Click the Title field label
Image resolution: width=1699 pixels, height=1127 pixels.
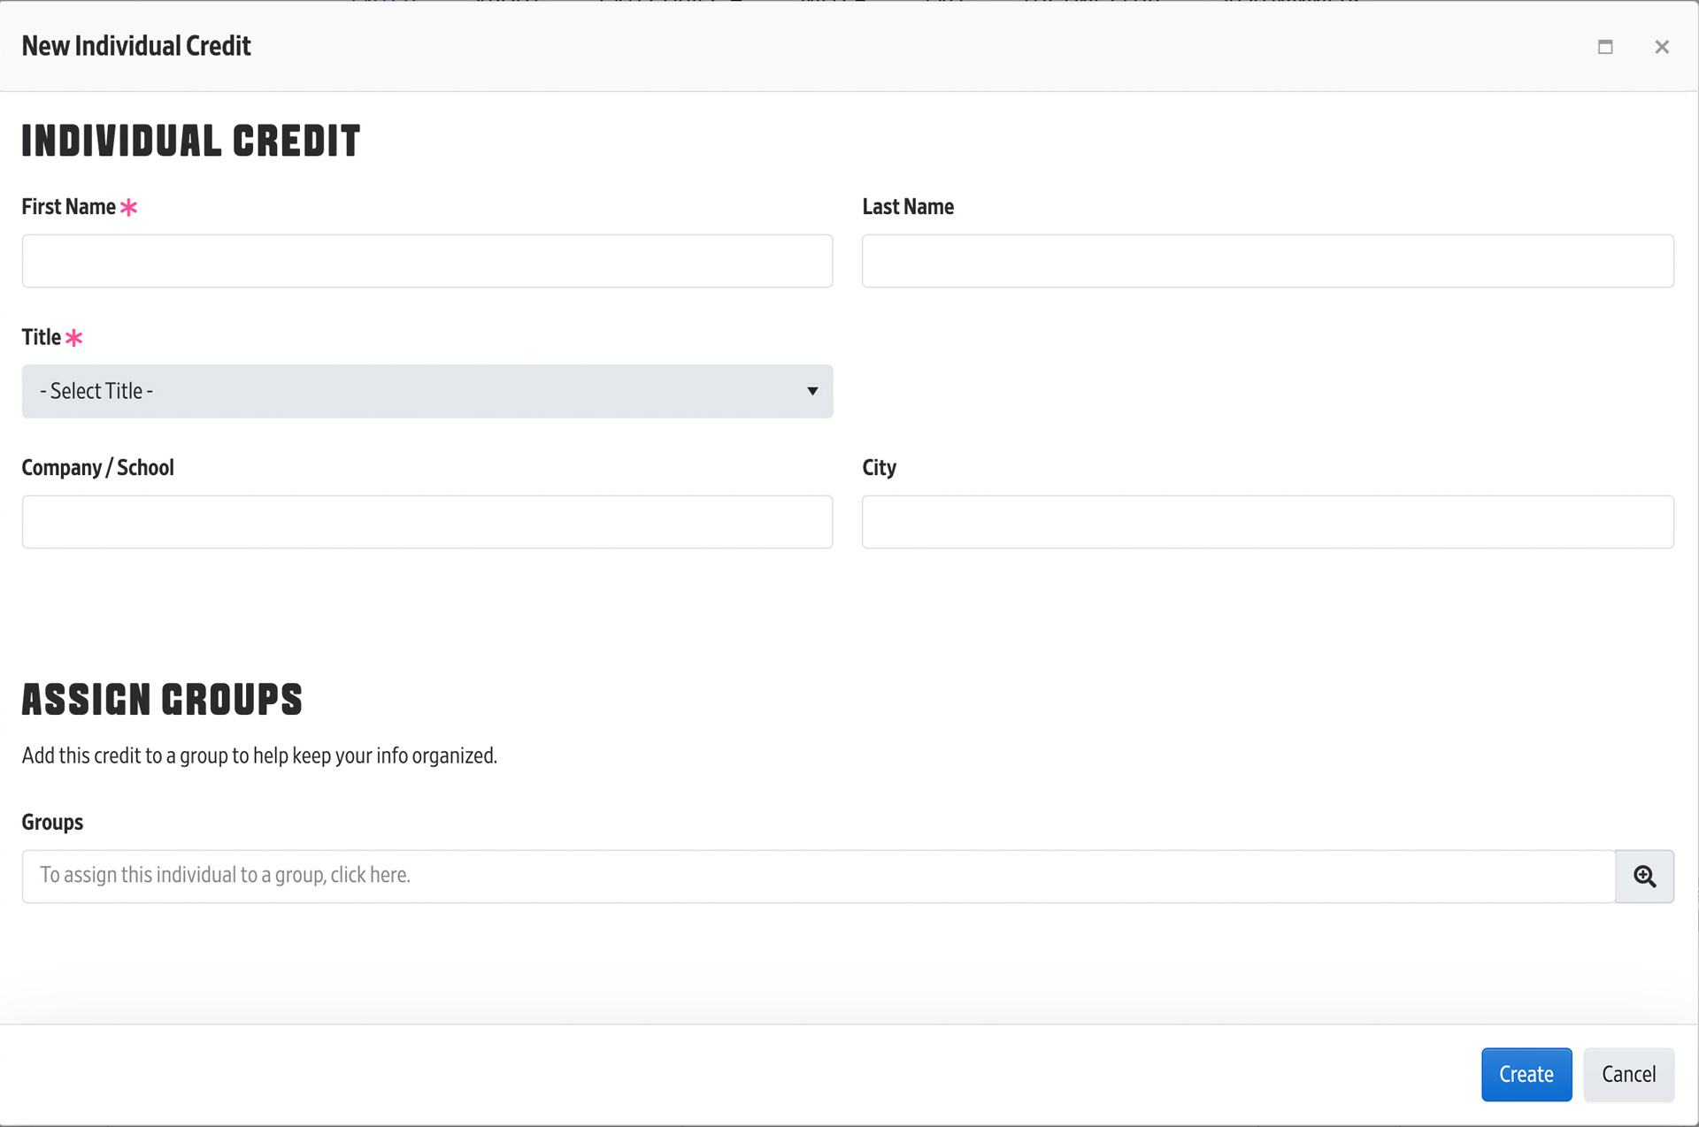point(41,337)
